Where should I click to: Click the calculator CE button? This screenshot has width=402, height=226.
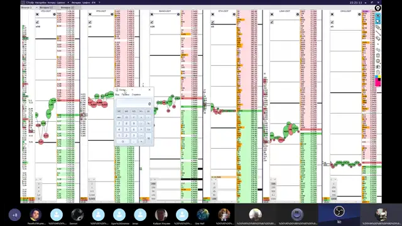pos(126,117)
